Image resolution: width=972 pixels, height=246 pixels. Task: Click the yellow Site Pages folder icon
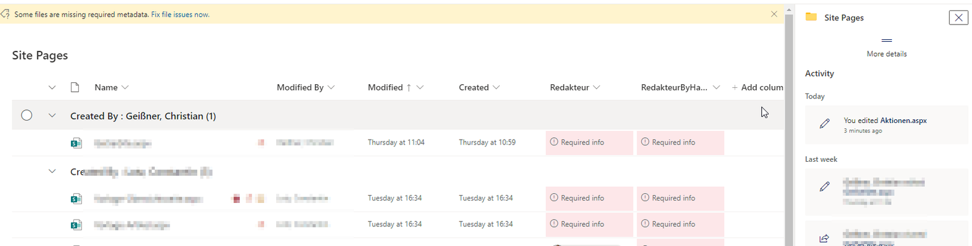pos(811,17)
